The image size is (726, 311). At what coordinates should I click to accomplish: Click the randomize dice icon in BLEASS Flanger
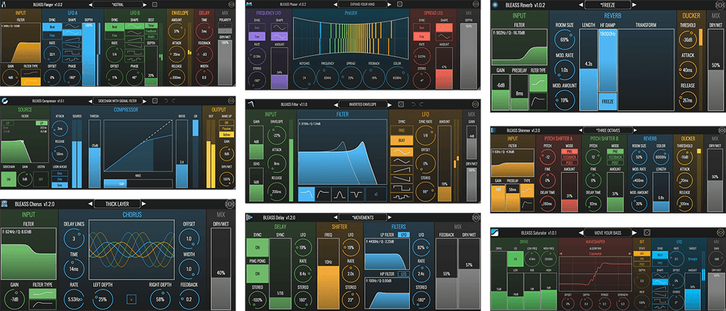click(x=155, y=5)
